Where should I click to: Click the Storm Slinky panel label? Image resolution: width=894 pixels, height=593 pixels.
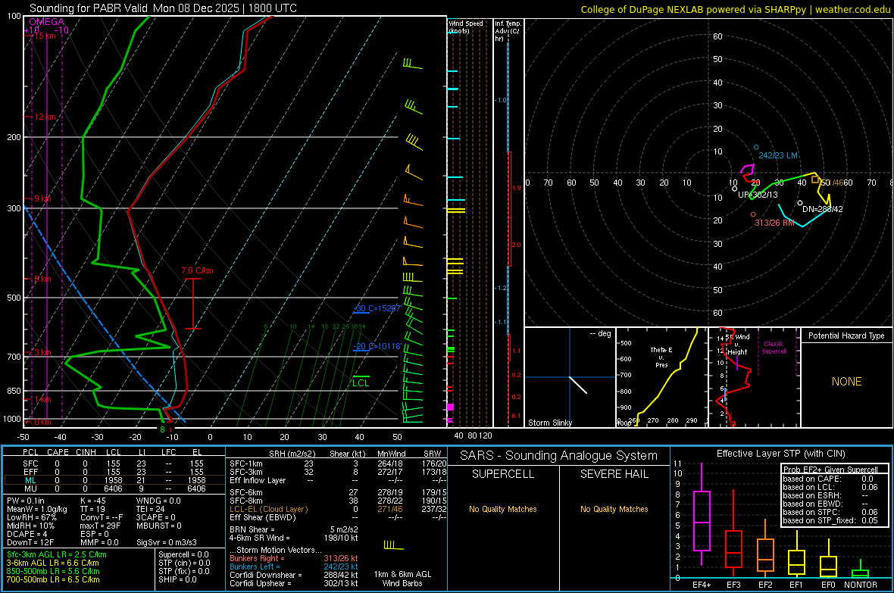pyautogui.click(x=549, y=423)
